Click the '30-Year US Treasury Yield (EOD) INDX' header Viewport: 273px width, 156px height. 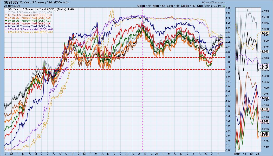[x=44, y=3]
